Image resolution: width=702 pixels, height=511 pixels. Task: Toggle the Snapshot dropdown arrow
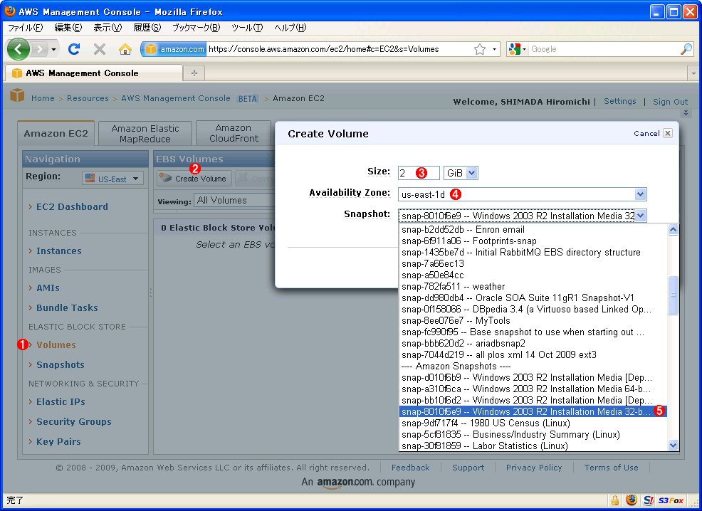(640, 216)
